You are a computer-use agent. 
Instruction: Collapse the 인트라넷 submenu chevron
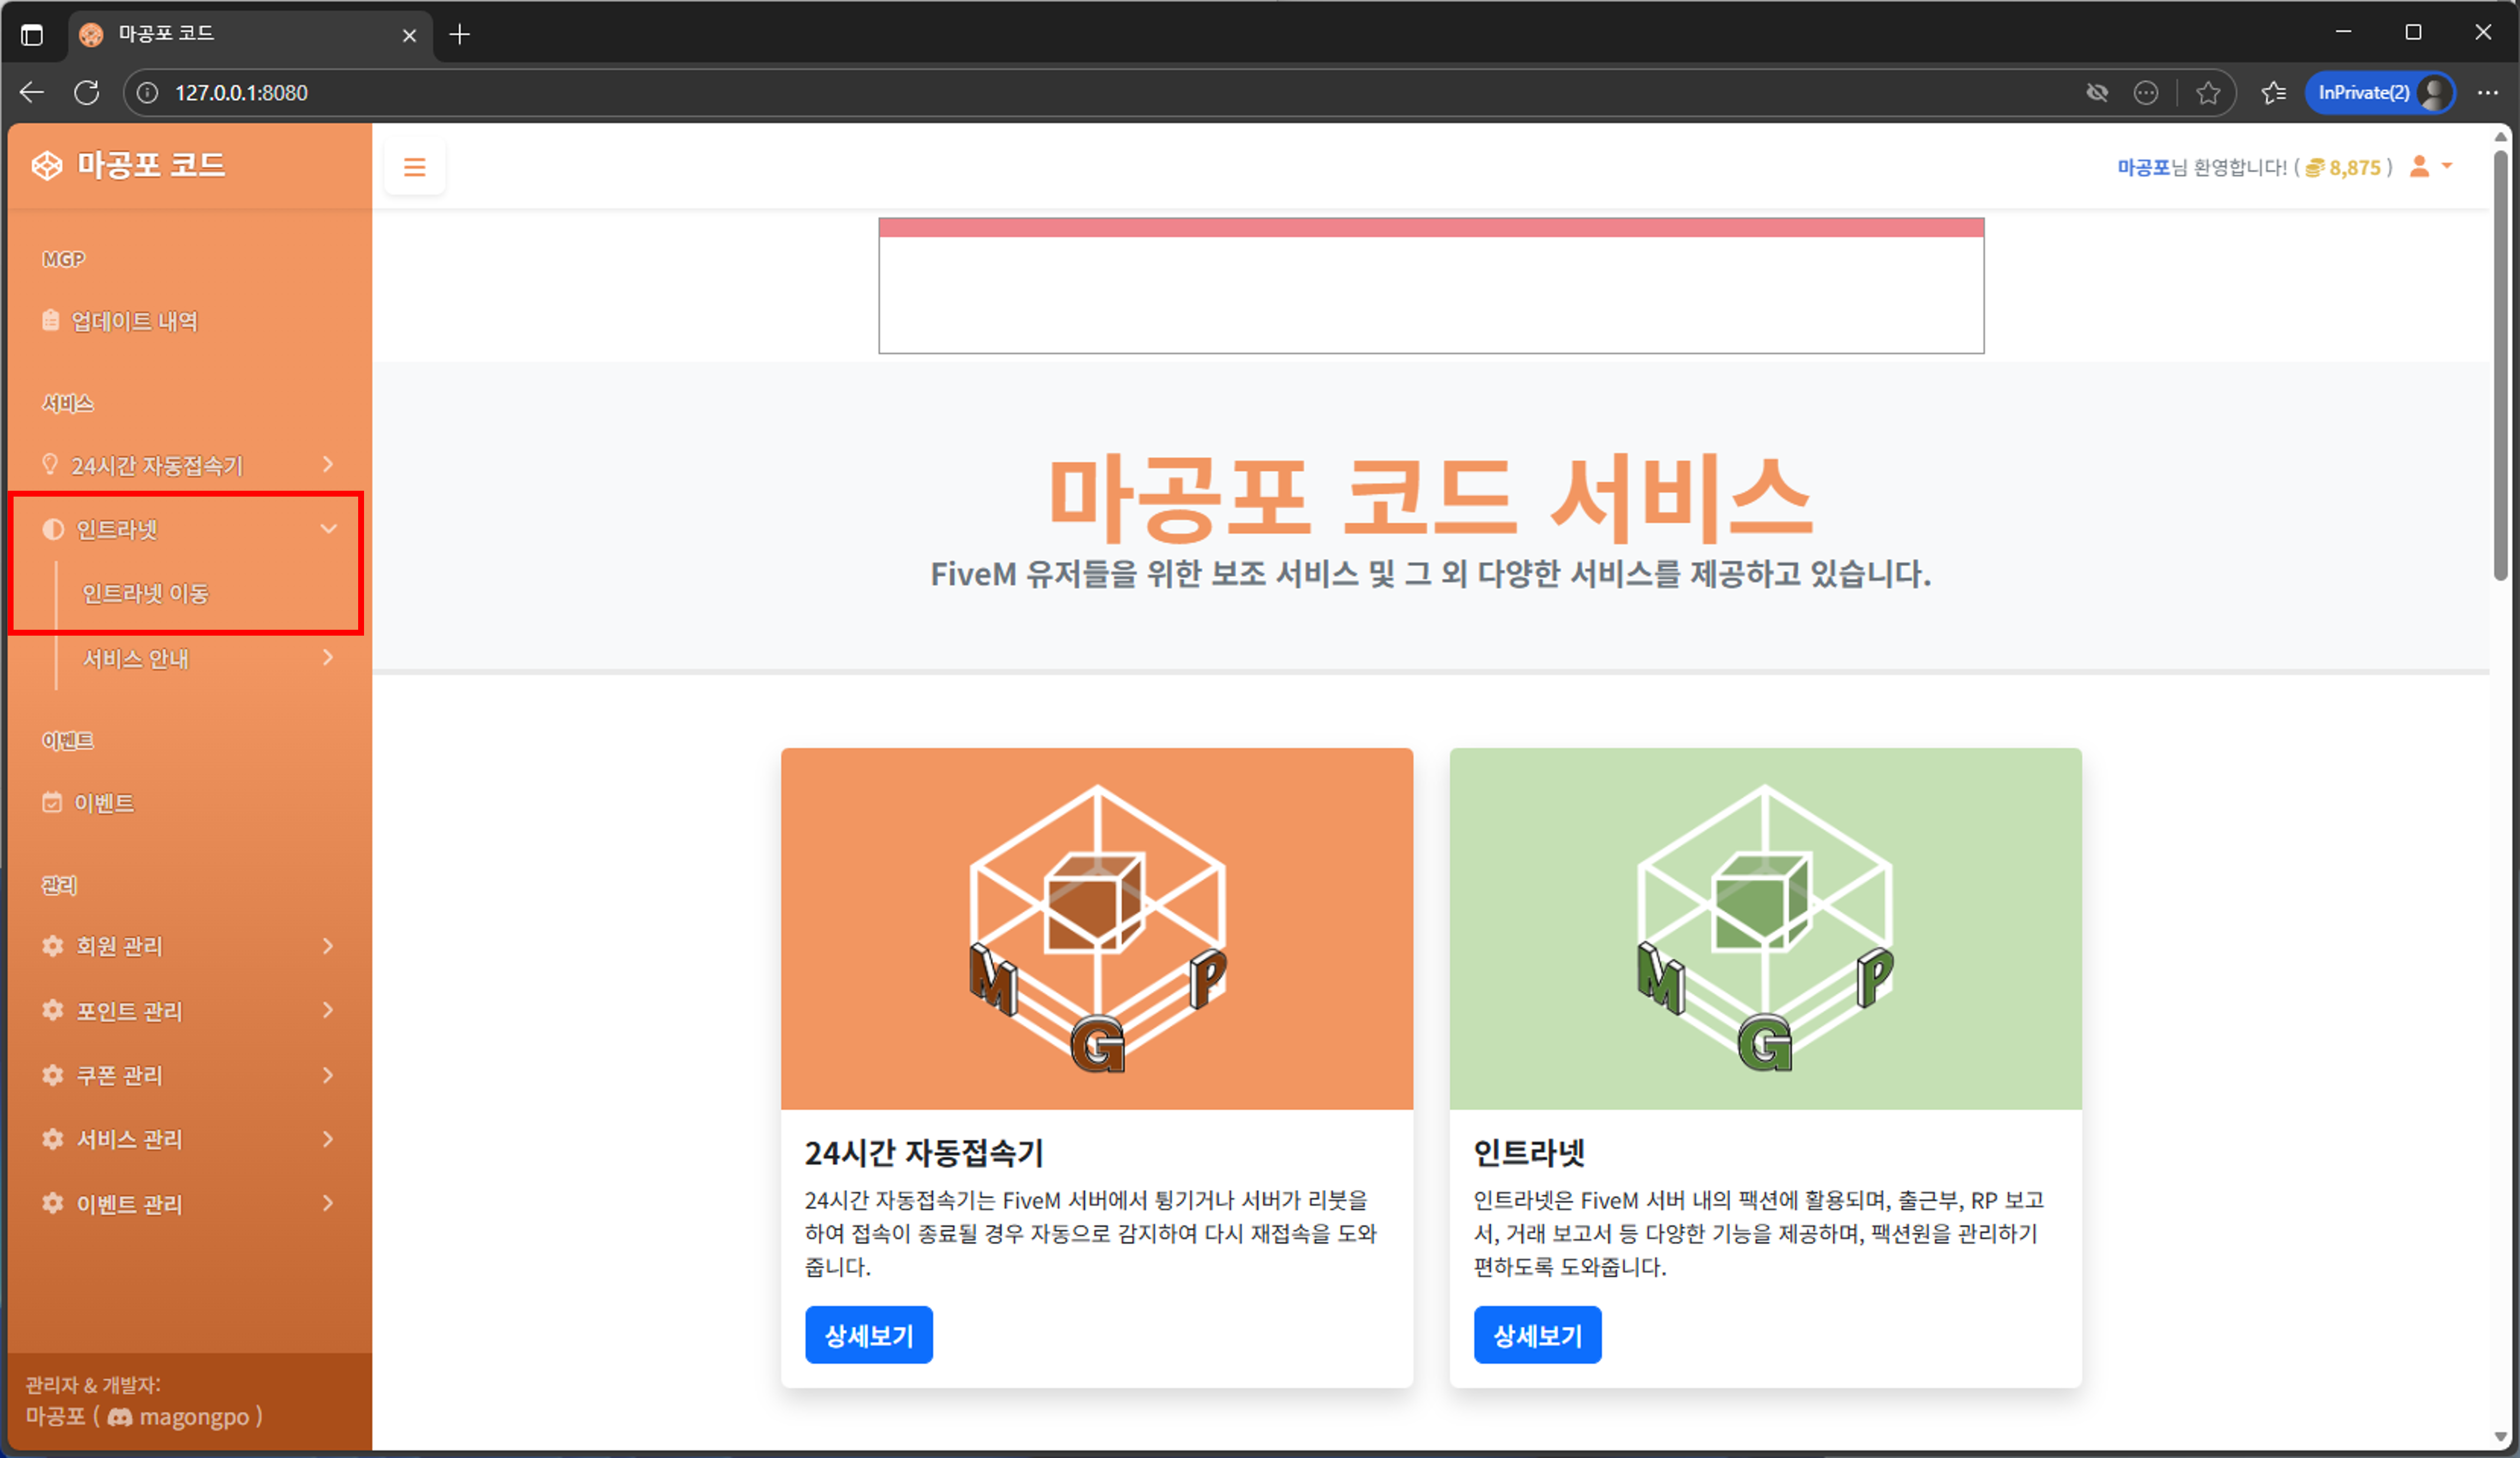[x=330, y=529]
